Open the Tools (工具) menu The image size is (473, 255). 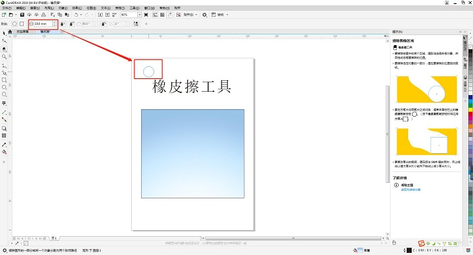click(x=134, y=8)
